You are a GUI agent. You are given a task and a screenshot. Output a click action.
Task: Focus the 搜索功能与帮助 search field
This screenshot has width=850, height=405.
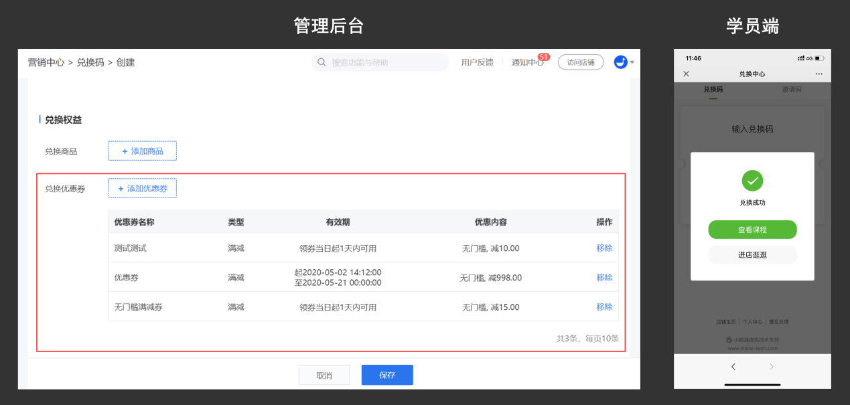click(x=385, y=62)
